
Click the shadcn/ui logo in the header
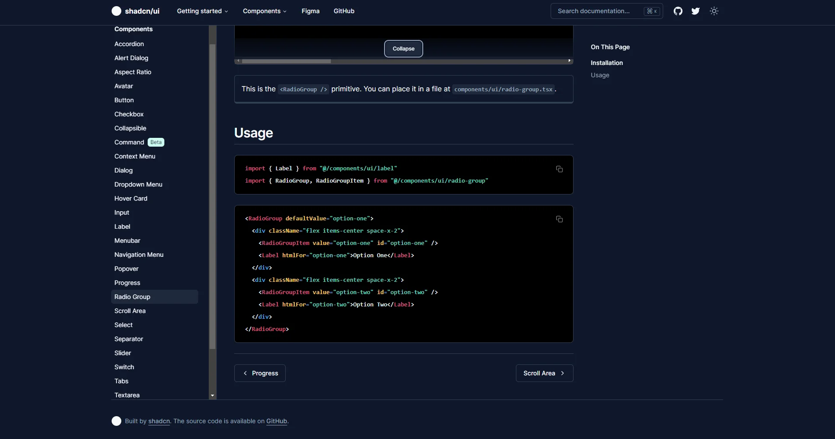(135, 11)
